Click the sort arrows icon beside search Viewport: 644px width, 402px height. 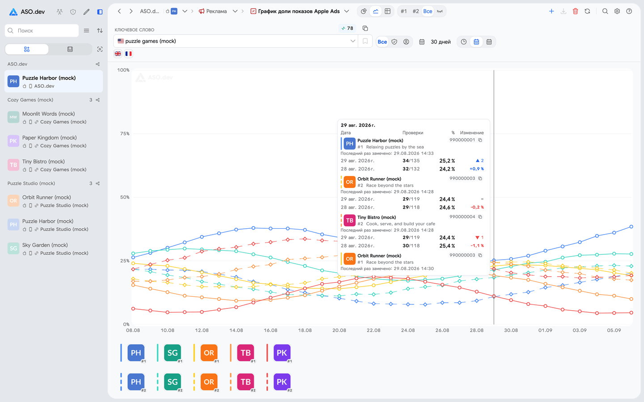(x=100, y=30)
